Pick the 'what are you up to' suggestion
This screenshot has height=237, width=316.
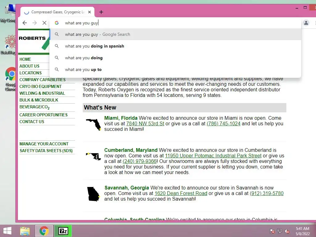175,69
